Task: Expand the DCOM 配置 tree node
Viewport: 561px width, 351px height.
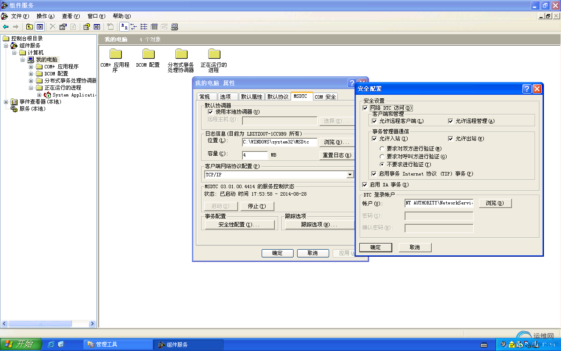Action: point(31,74)
